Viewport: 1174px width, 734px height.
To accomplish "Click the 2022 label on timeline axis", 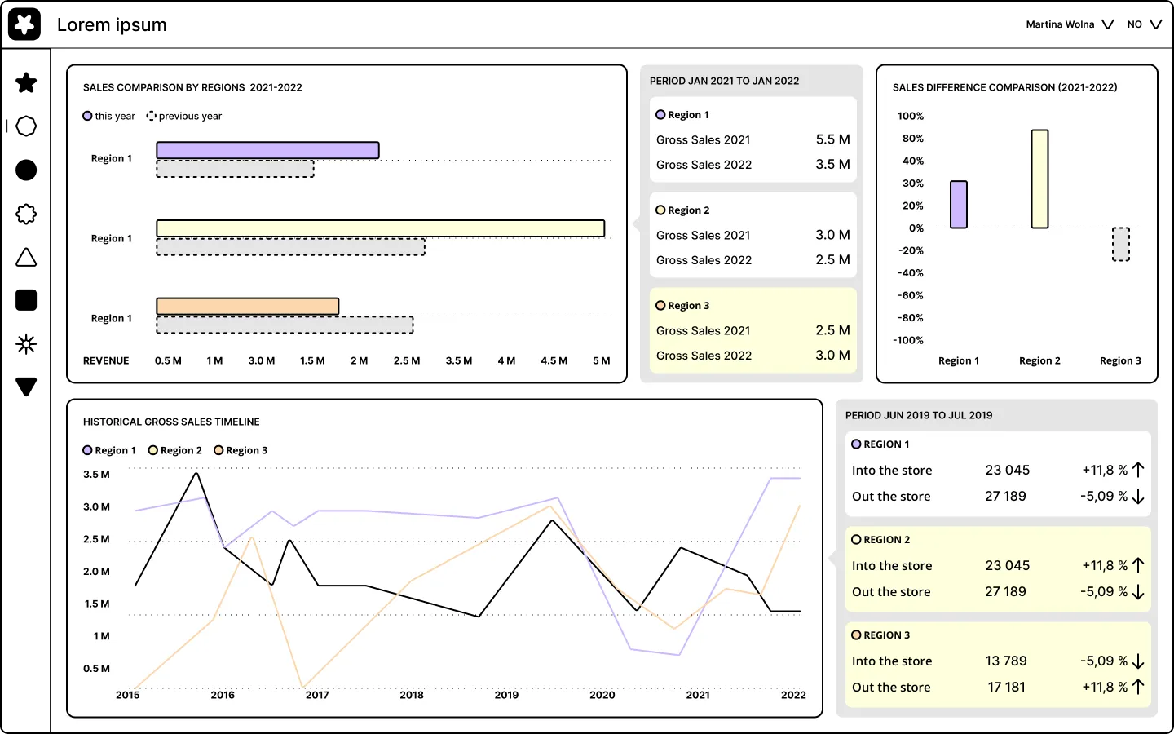I will [x=793, y=695].
